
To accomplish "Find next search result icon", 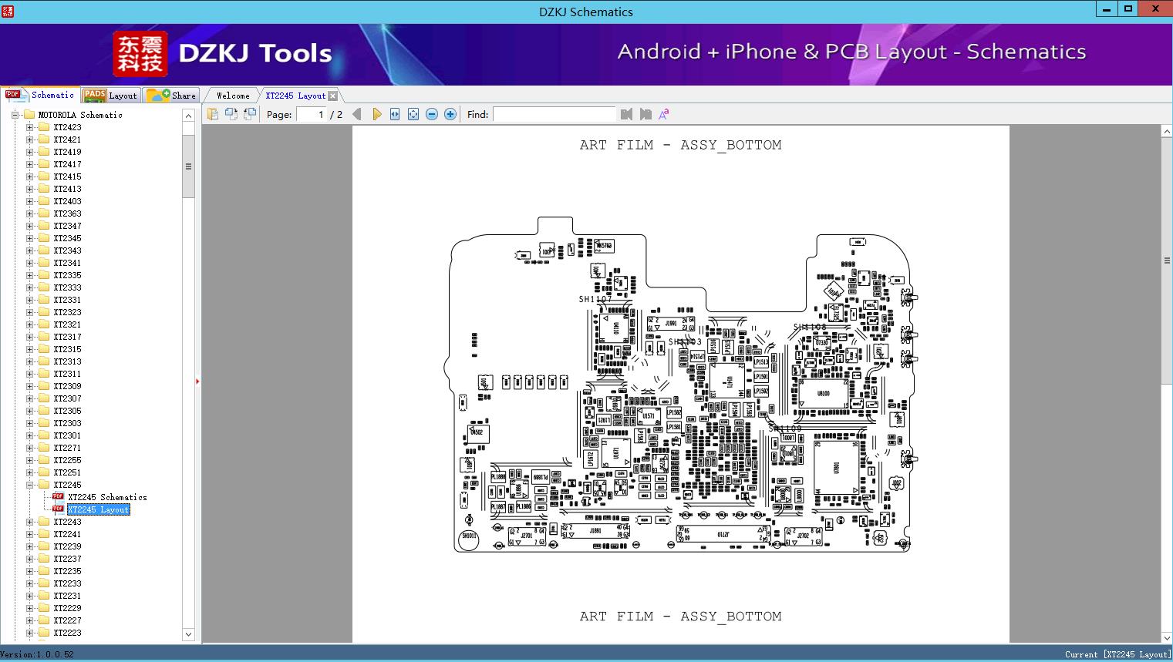I will 645,114.
